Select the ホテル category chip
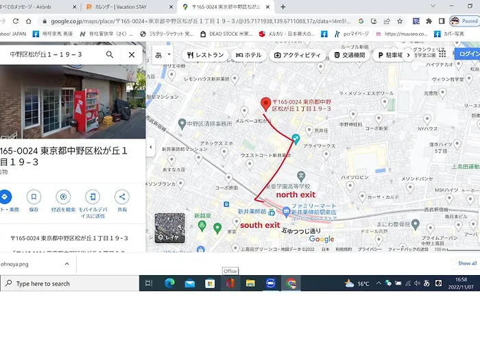480x343 pixels. (248, 55)
